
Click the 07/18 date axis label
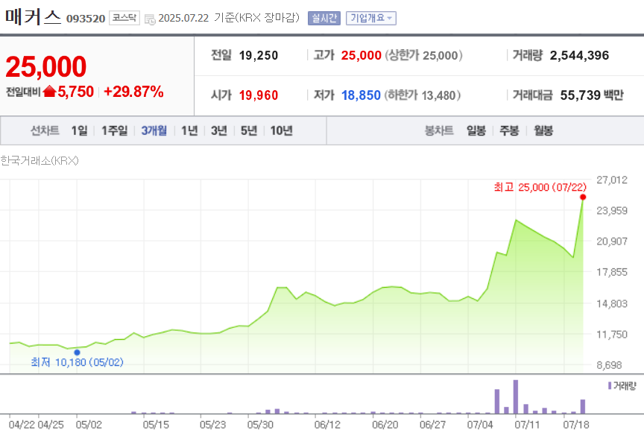(x=576, y=425)
